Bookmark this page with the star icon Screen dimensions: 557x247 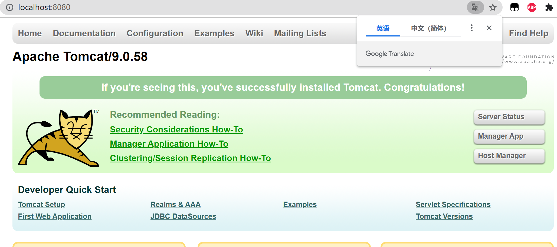(x=493, y=7)
